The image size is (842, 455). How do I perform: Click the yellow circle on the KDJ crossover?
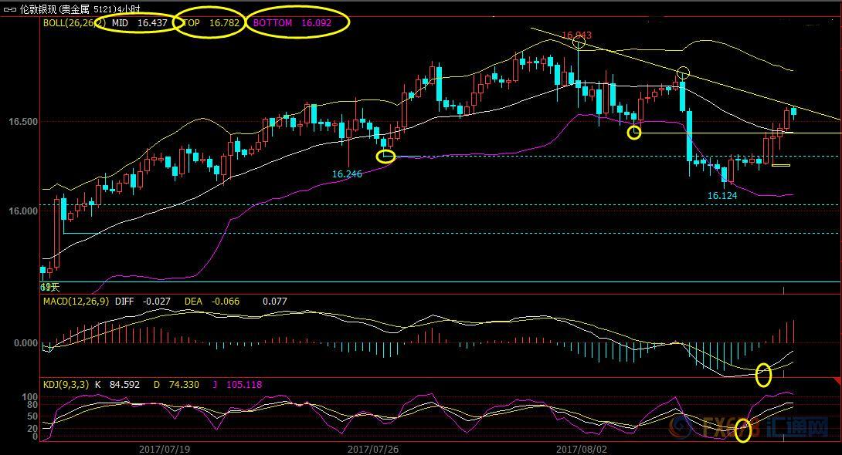(x=742, y=430)
